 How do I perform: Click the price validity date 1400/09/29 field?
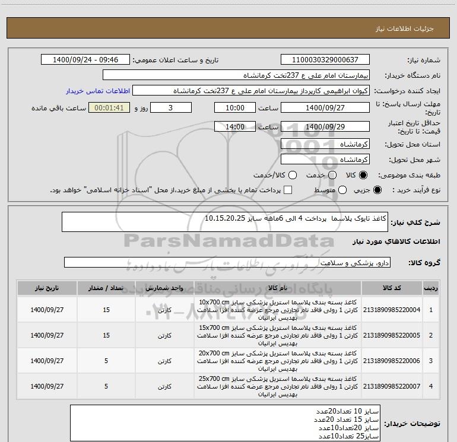pos(325,126)
